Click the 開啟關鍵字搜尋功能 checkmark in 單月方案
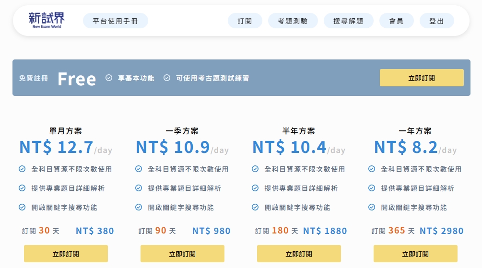 (x=22, y=208)
